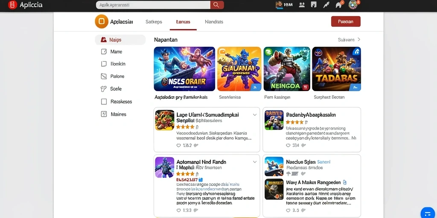This screenshot has height=218, width=437.
Task: Expand the Lape Utaml card chevron
Action: [x=254, y=115]
